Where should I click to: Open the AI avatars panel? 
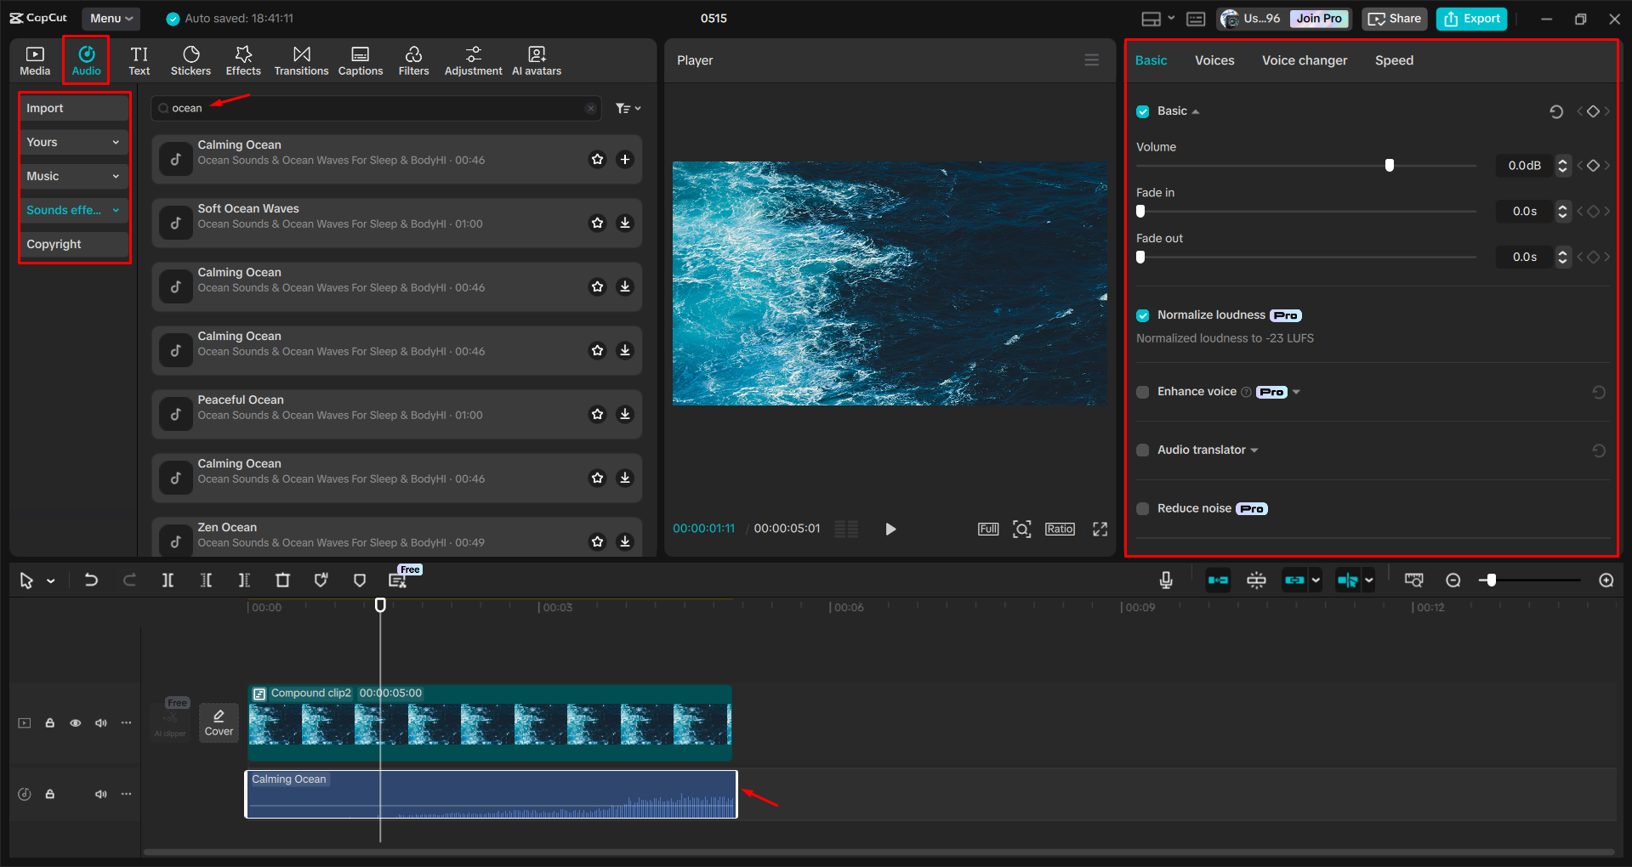point(536,59)
